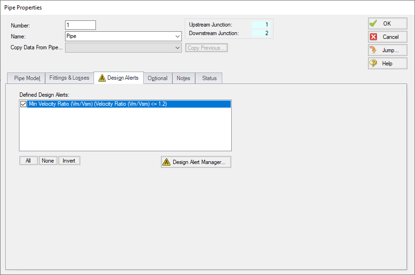Click the warning icon on Design Alerts tab
Image resolution: width=415 pixels, height=275 pixels.
(x=102, y=78)
